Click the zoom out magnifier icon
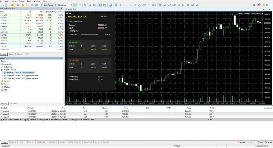This screenshot has height=148, width=273. 90,5
